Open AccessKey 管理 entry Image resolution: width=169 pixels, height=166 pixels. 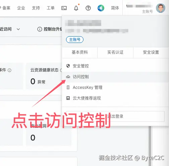point(115,88)
